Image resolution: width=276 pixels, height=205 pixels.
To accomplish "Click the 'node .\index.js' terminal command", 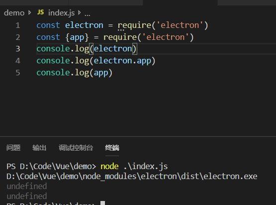I will tap(134, 166).
